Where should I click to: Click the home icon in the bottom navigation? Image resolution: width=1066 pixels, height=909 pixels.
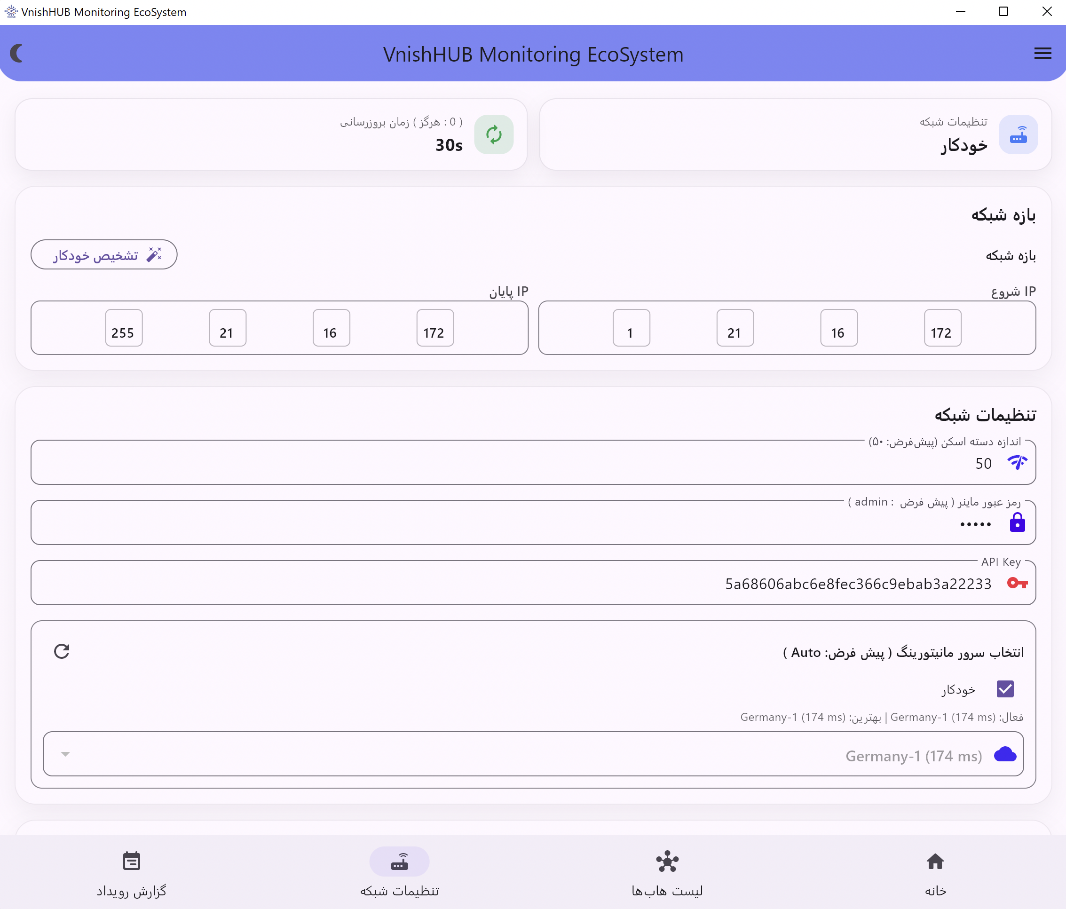tap(935, 861)
